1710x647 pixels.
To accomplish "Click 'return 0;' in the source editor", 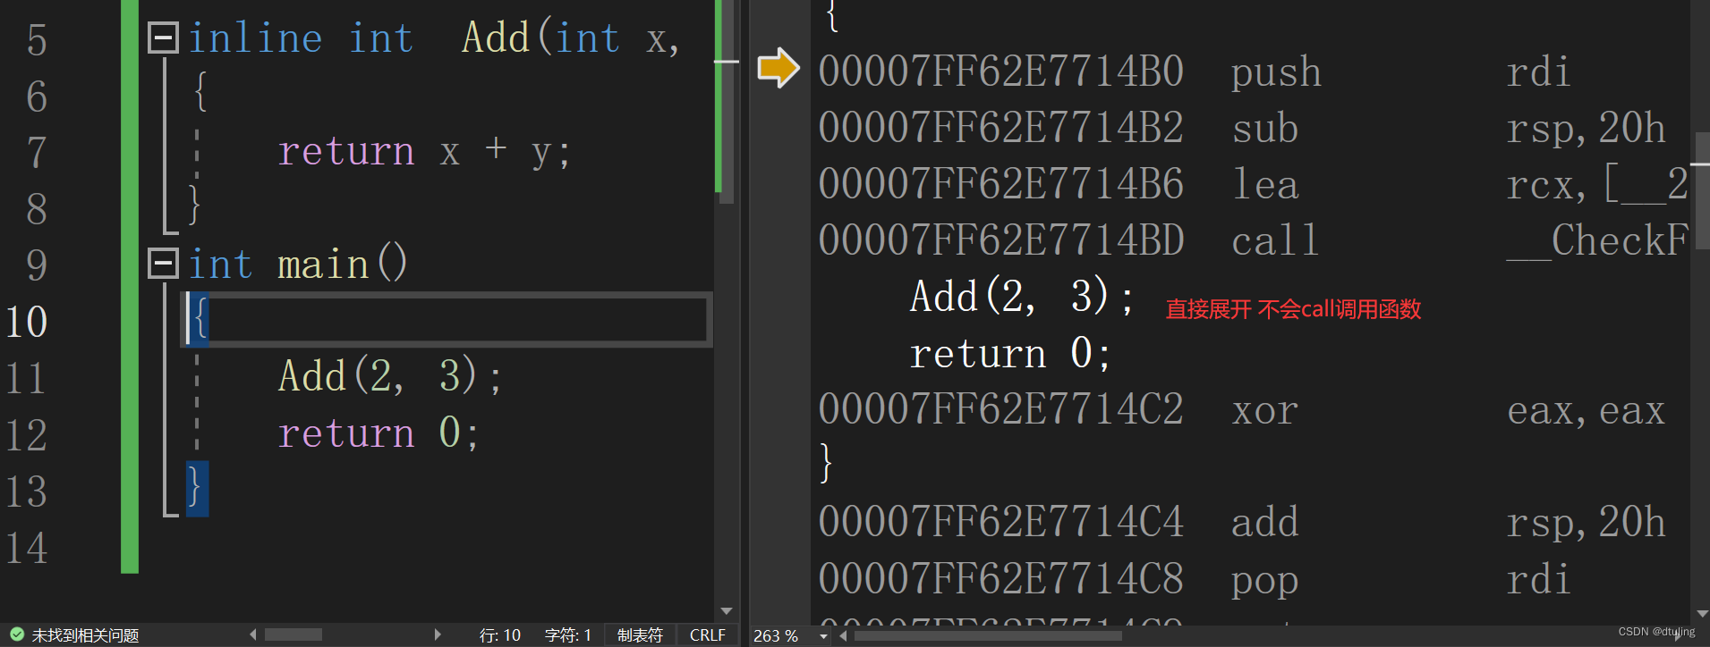I will (x=379, y=433).
